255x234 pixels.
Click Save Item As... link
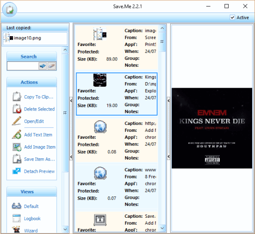39,159
